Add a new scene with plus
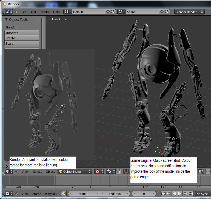Screen dimensions: 211x199 pyautogui.click(x=162, y=12)
